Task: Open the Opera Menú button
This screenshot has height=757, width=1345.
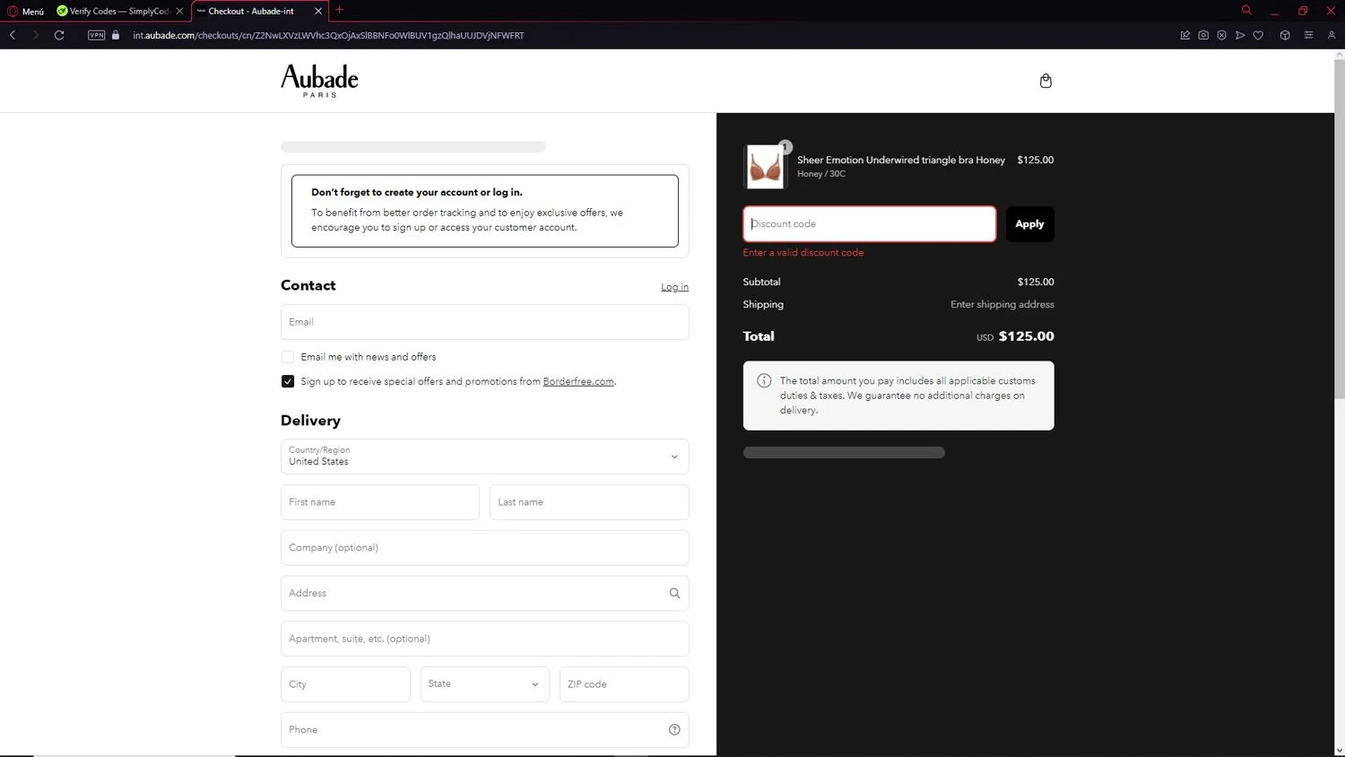Action: click(25, 11)
